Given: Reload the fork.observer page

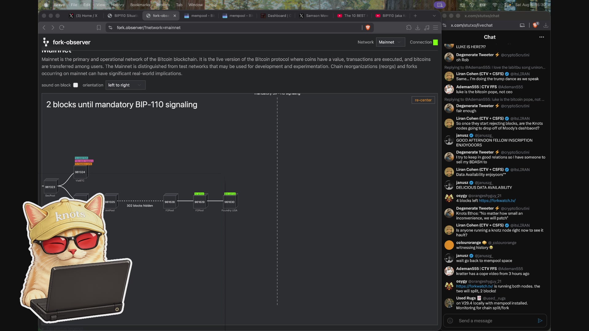Looking at the screenshot, I should coord(62,28).
